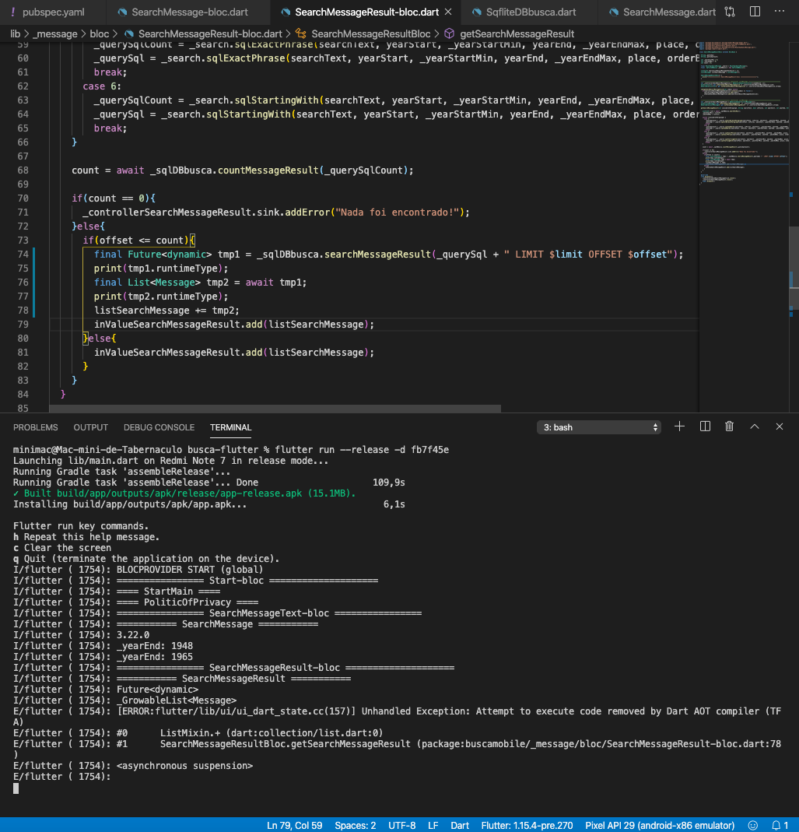Switch to the DEBUG CONSOLE tab

159,427
